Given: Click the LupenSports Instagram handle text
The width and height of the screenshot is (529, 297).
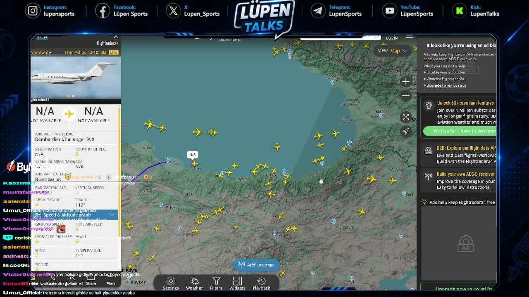Looking at the screenshot, I should tap(59, 14).
